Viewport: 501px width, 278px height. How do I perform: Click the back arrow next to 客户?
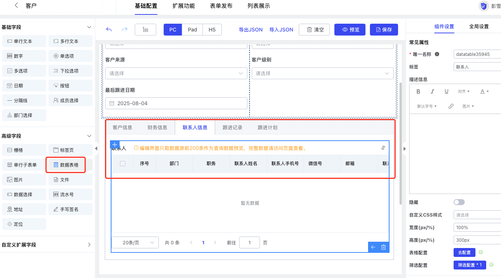point(16,6)
